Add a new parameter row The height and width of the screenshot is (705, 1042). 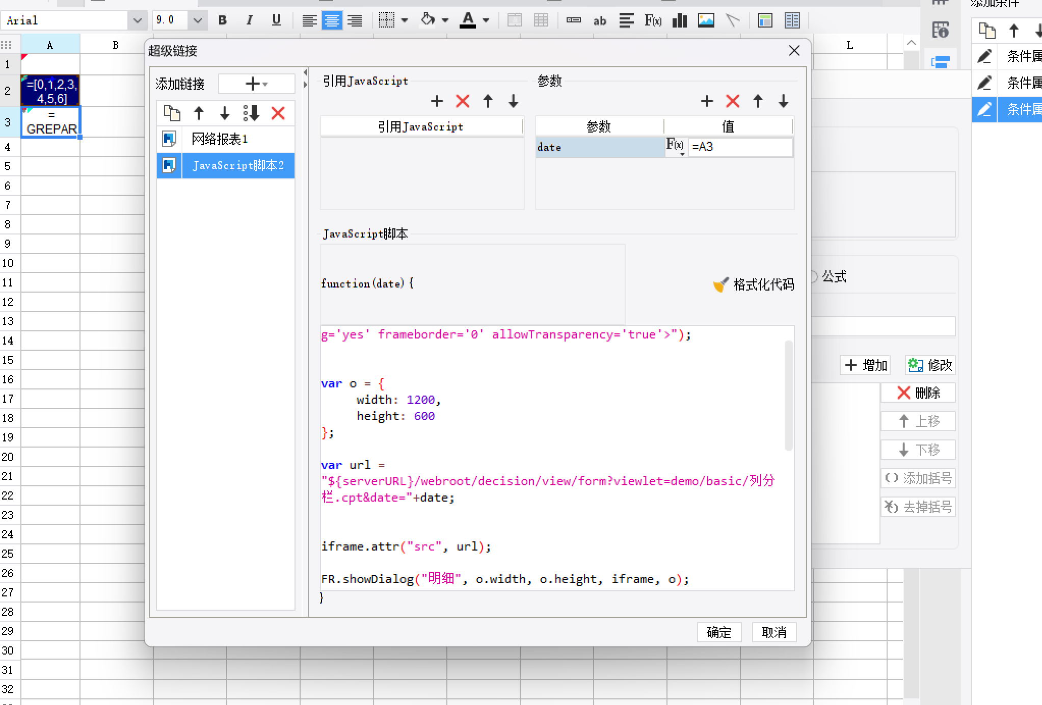pos(707,101)
